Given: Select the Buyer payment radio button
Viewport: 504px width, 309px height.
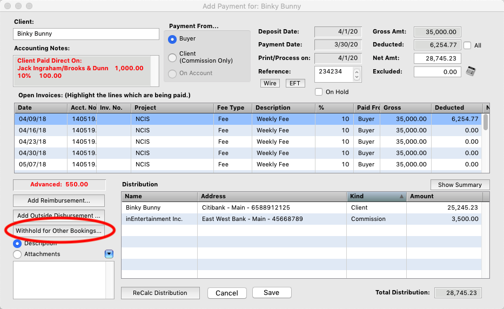Looking at the screenshot, I should click(x=172, y=39).
